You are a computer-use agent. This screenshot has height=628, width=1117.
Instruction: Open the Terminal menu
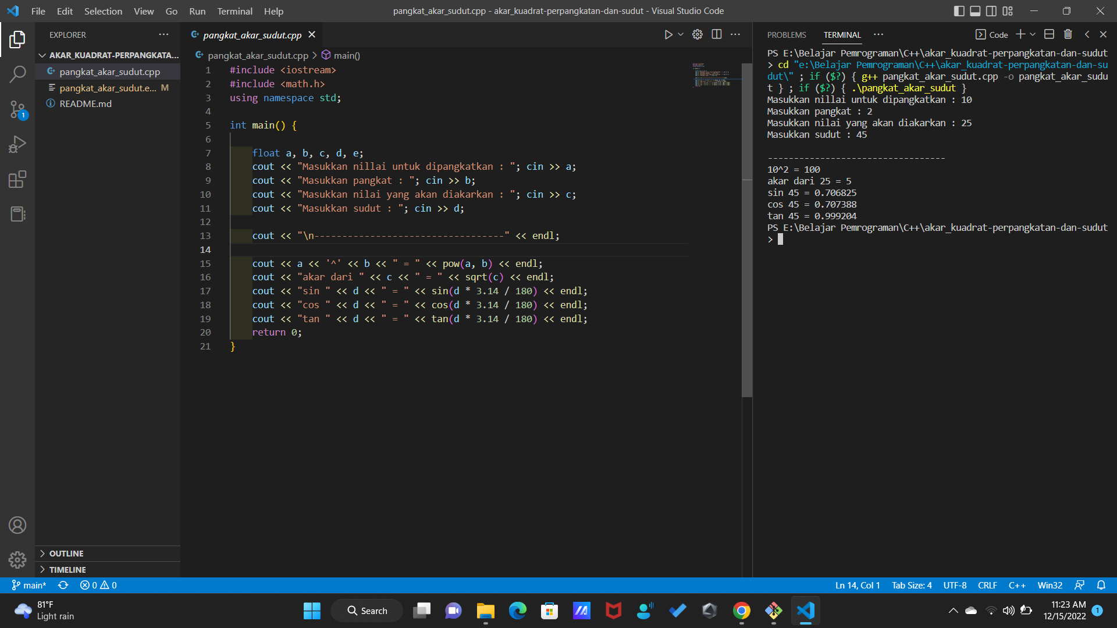(234, 11)
